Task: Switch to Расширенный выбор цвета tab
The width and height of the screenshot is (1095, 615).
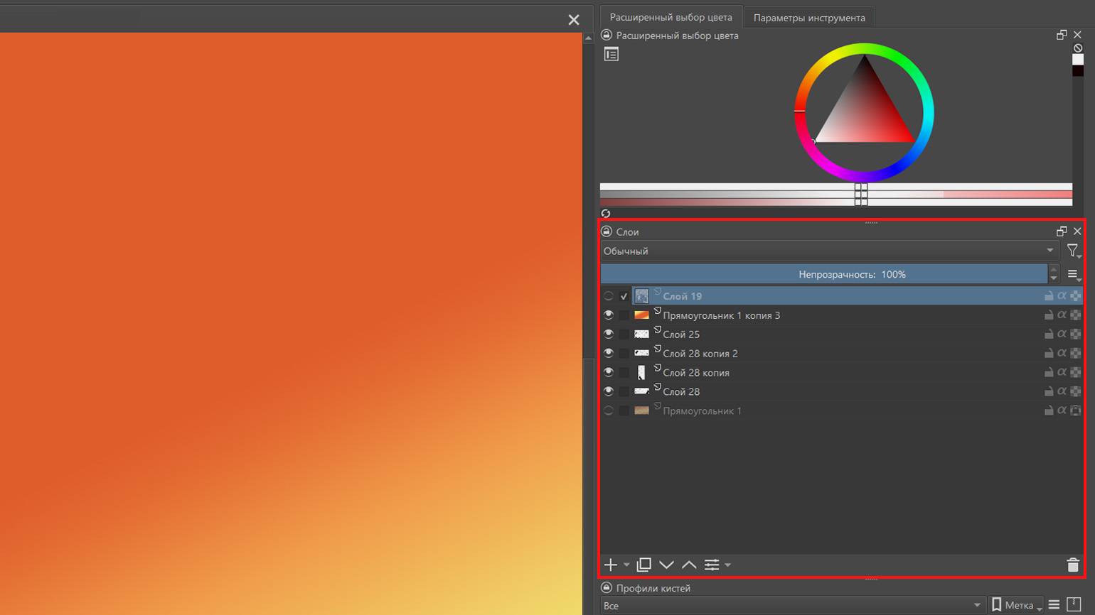Action: coord(671,17)
